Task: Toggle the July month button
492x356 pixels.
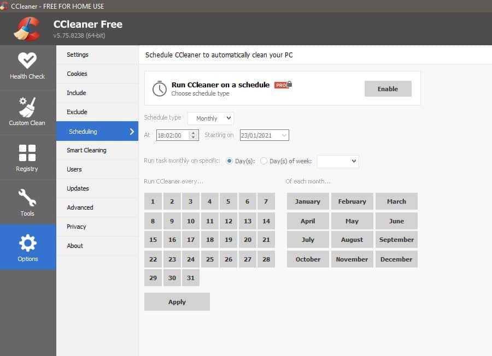Action: click(x=308, y=240)
